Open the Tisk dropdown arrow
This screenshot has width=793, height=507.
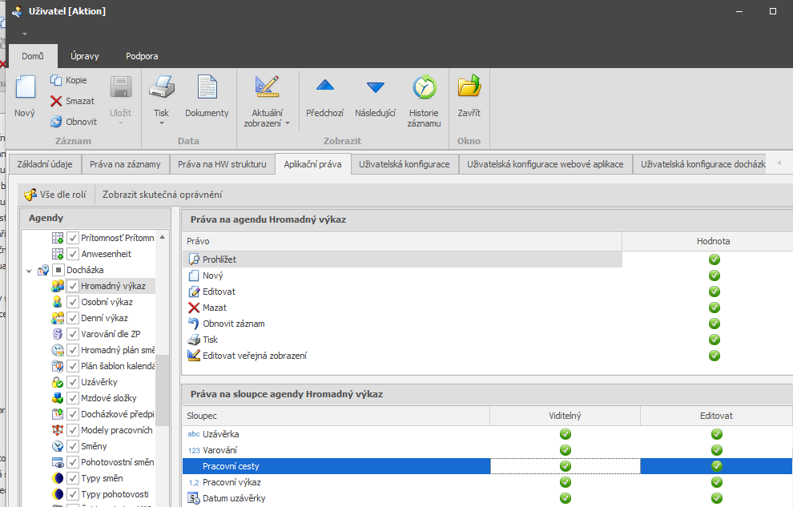pos(162,123)
